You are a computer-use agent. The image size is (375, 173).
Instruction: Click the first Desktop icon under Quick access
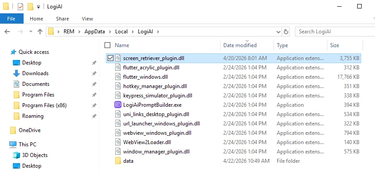coord(16,63)
